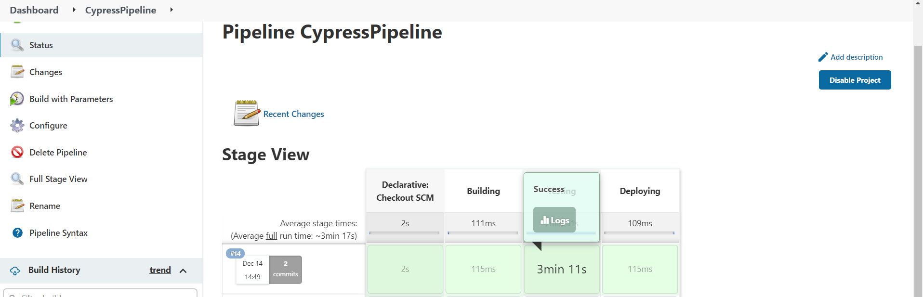Open the Recent Changes link

click(293, 114)
